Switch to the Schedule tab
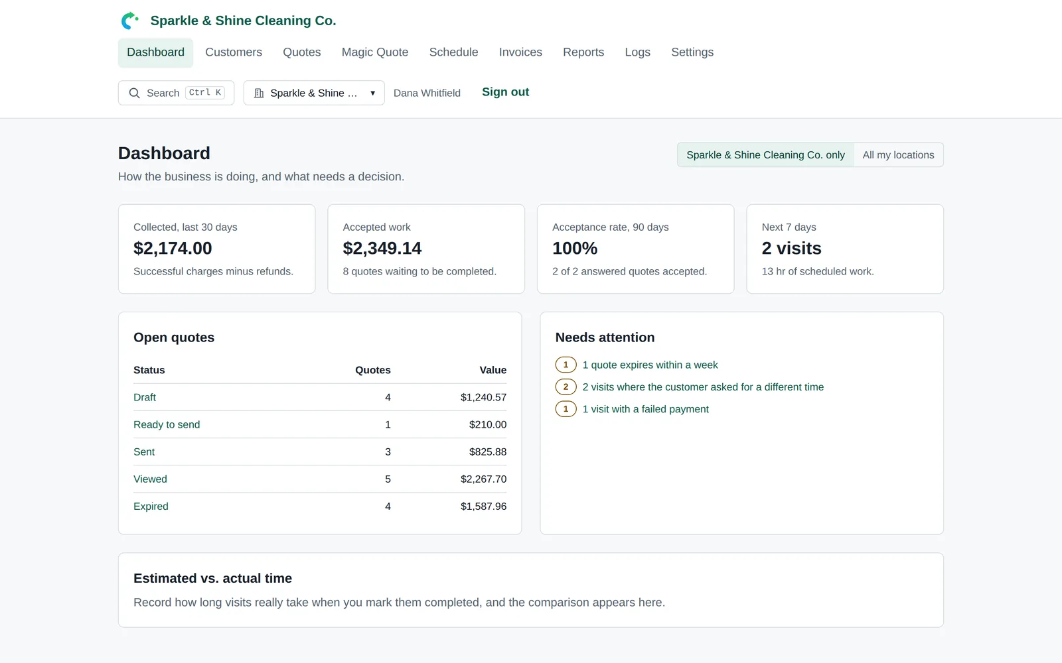 click(x=453, y=52)
